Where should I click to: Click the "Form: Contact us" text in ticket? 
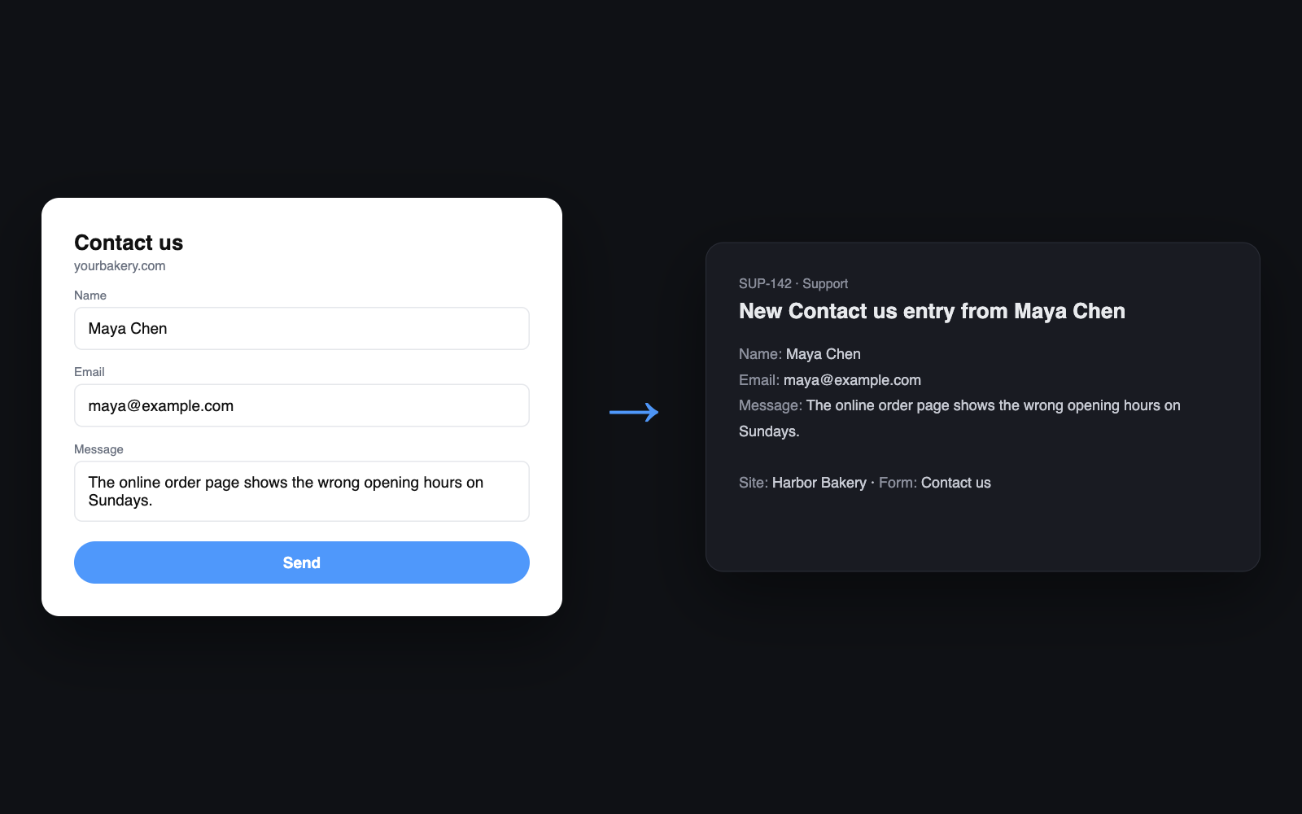(x=935, y=483)
